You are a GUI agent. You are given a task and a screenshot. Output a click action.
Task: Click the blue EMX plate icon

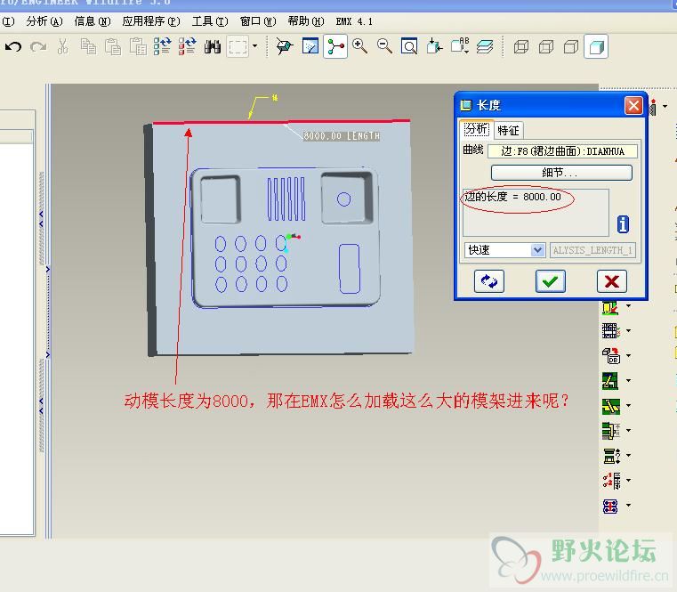pos(610,506)
